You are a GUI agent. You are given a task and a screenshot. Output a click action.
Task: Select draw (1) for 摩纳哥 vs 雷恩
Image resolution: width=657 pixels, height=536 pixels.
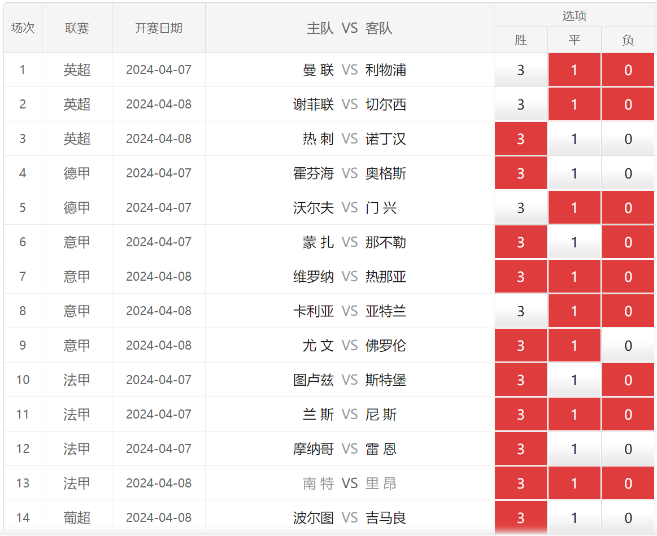574,448
